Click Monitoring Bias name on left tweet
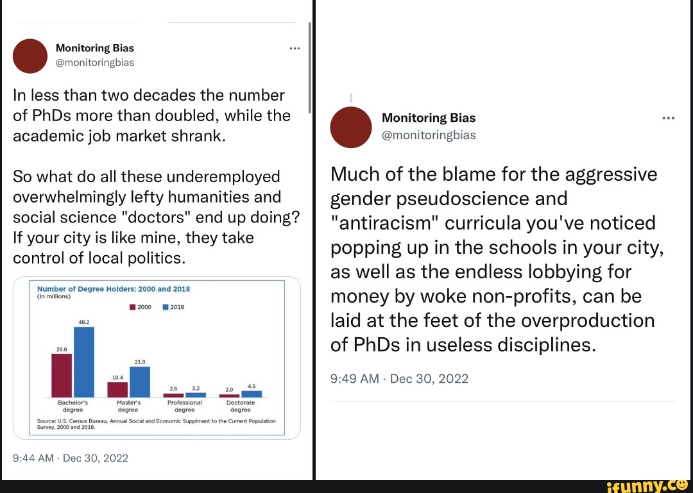The width and height of the screenshot is (693, 493). [x=95, y=48]
